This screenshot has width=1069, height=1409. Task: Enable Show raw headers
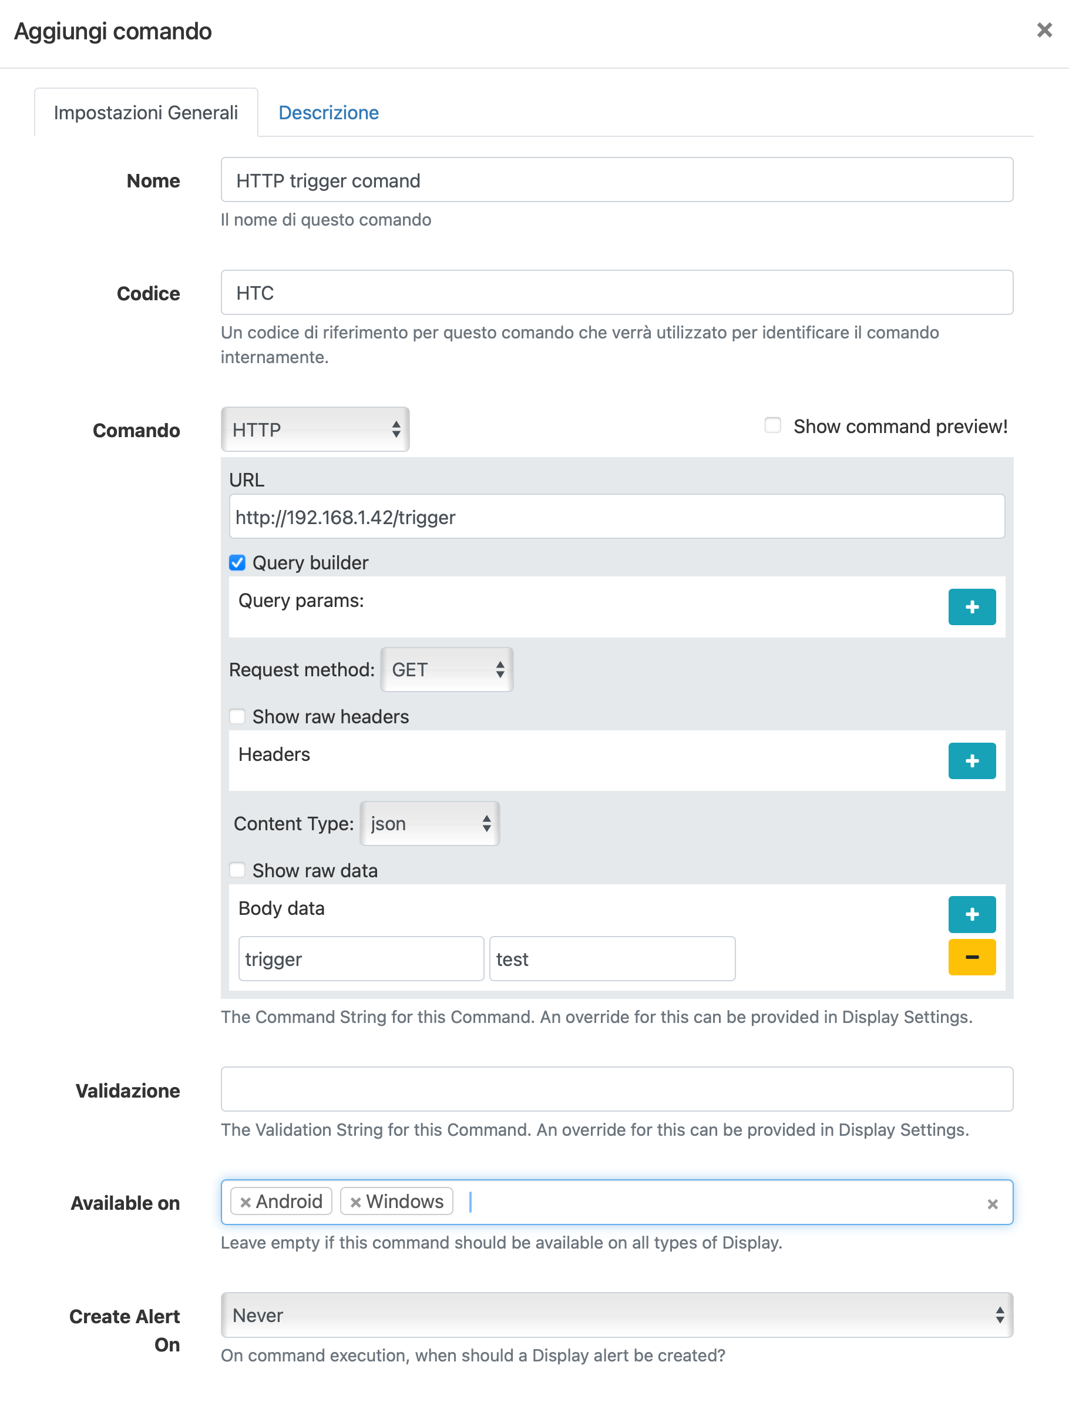pos(237,717)
